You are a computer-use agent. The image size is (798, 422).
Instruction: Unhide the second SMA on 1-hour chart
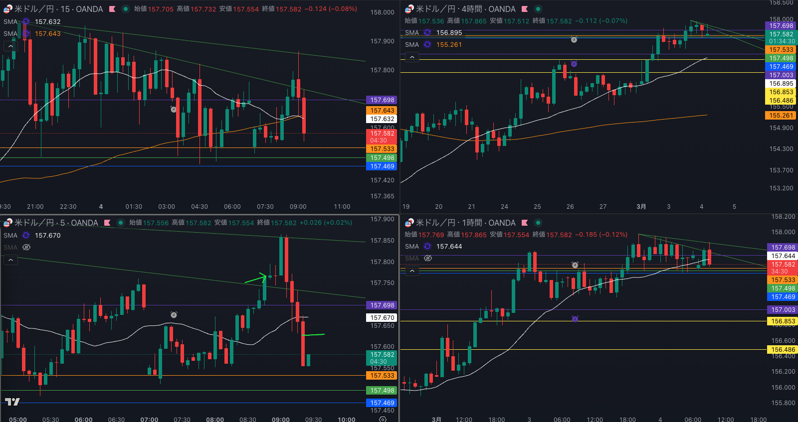point(427,258)
